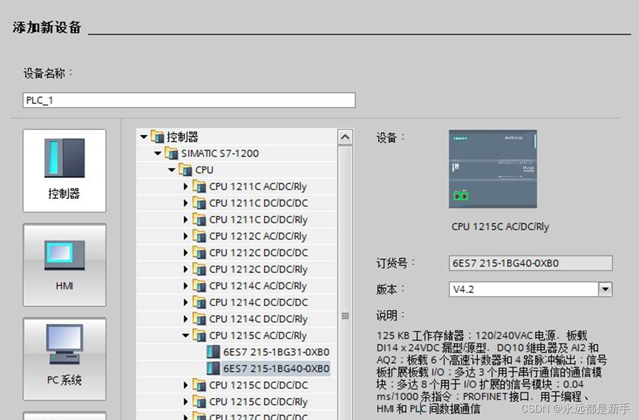Click the device tree scrollbar thumb
The height and width of the screenshot is (420, 639).
point(345,316)
